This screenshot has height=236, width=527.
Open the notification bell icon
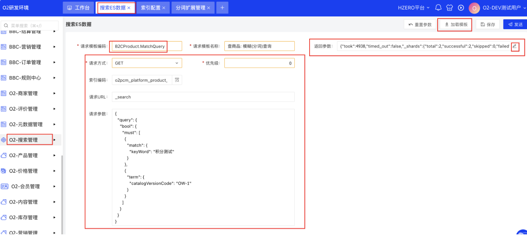(x=438, y=8)
